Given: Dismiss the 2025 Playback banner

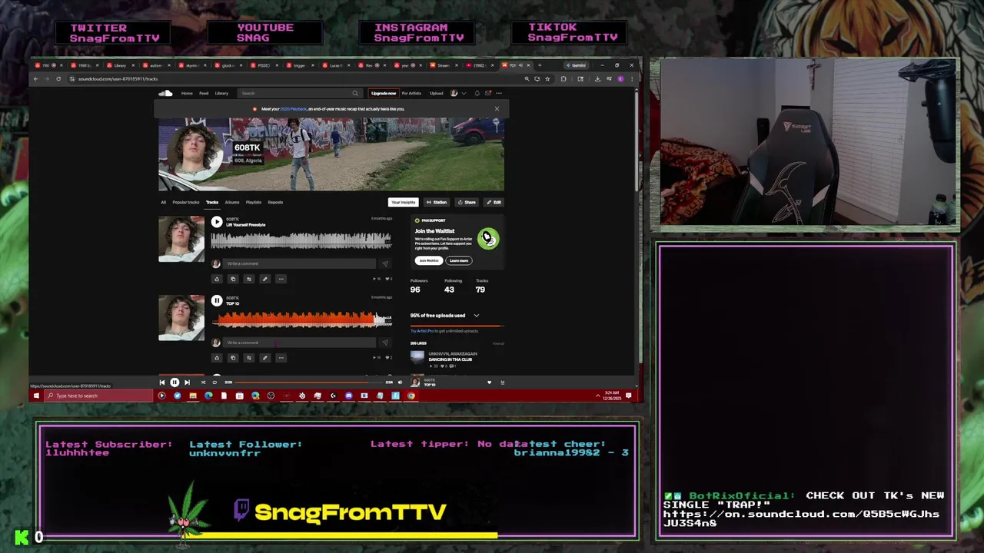Looking at the screenshot, I should pyautogui.click(x=497, y=108).
